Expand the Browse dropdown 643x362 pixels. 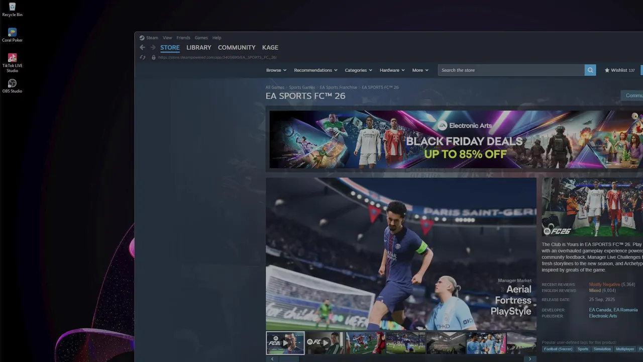[276, 70]
